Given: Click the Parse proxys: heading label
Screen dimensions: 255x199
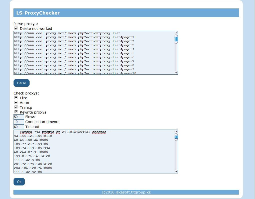Looking at the screenshot, I should pyautogui.click(x=26, y=24).
